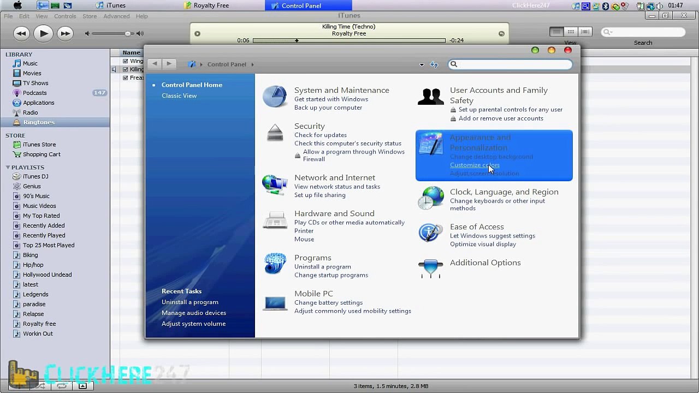Click Check for updates link
Image resolution: width=699 pixels, height=393 pixels.
tap(321, 135)
